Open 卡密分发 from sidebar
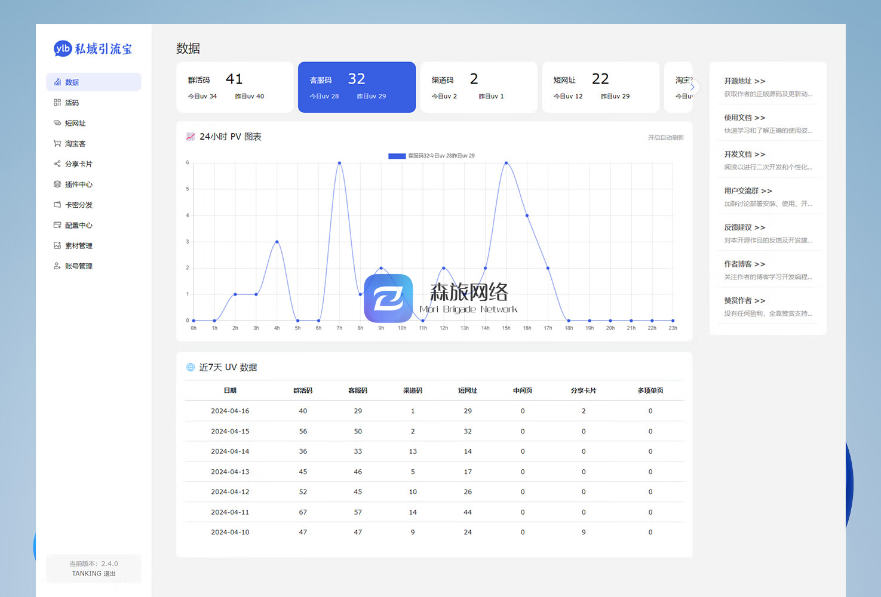Image resolution: width=881 pixels, height=597 pixels. (94, 205)
